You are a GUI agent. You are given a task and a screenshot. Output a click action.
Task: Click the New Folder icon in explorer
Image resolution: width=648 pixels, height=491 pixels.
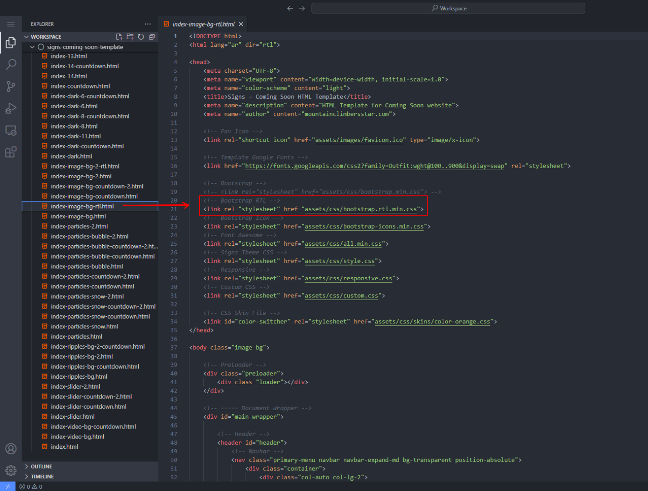click(x=130, y=37)
